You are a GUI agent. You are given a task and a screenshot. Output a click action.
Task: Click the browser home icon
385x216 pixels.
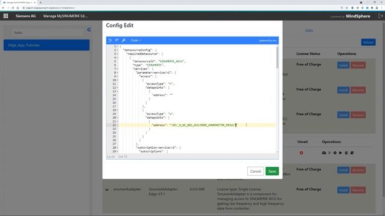(17, 8)
